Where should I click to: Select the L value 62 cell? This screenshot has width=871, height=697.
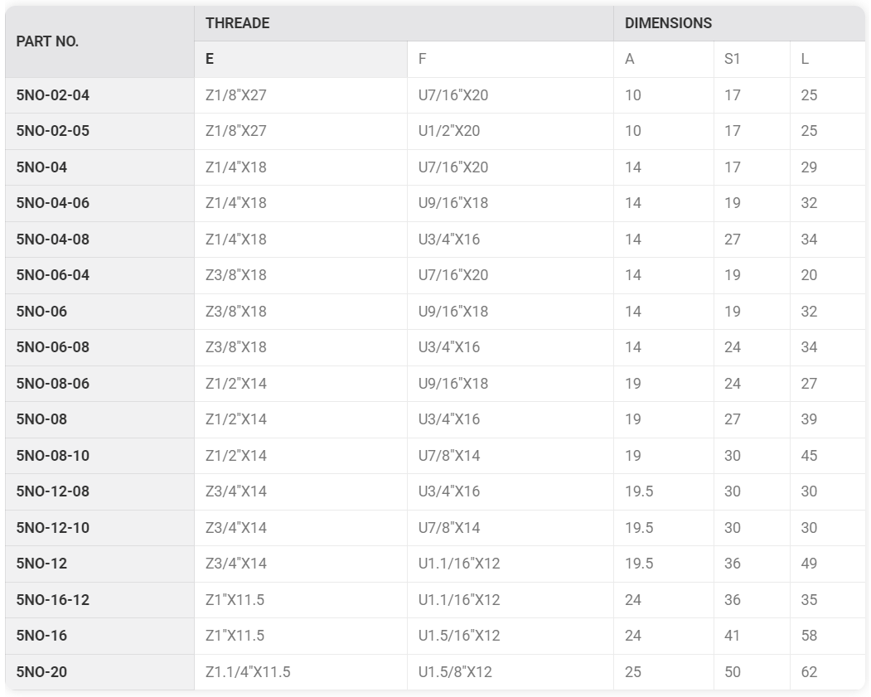tap(828, 672)
